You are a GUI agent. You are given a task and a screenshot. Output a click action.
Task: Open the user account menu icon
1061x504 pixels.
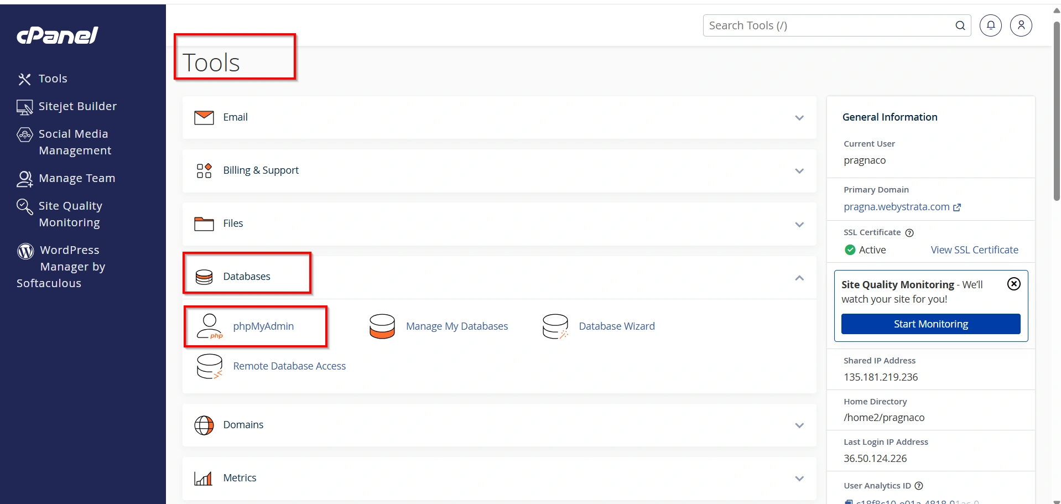pos(1021,25)
